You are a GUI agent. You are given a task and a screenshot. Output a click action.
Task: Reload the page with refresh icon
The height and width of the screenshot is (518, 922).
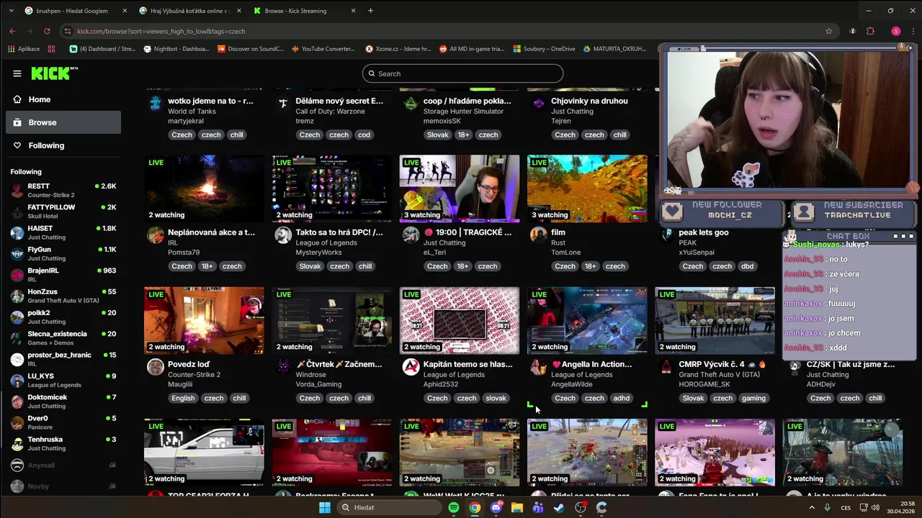[47, 31]
